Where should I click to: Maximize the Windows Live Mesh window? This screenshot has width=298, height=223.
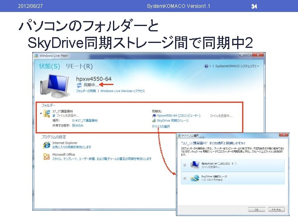point(249,55)
